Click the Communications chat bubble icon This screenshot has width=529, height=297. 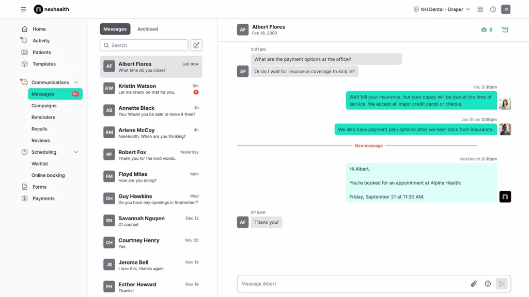24,82
